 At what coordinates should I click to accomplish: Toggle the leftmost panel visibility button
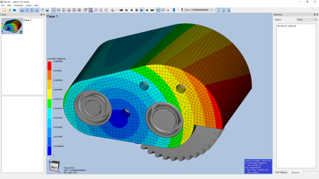tap(218, 10)
